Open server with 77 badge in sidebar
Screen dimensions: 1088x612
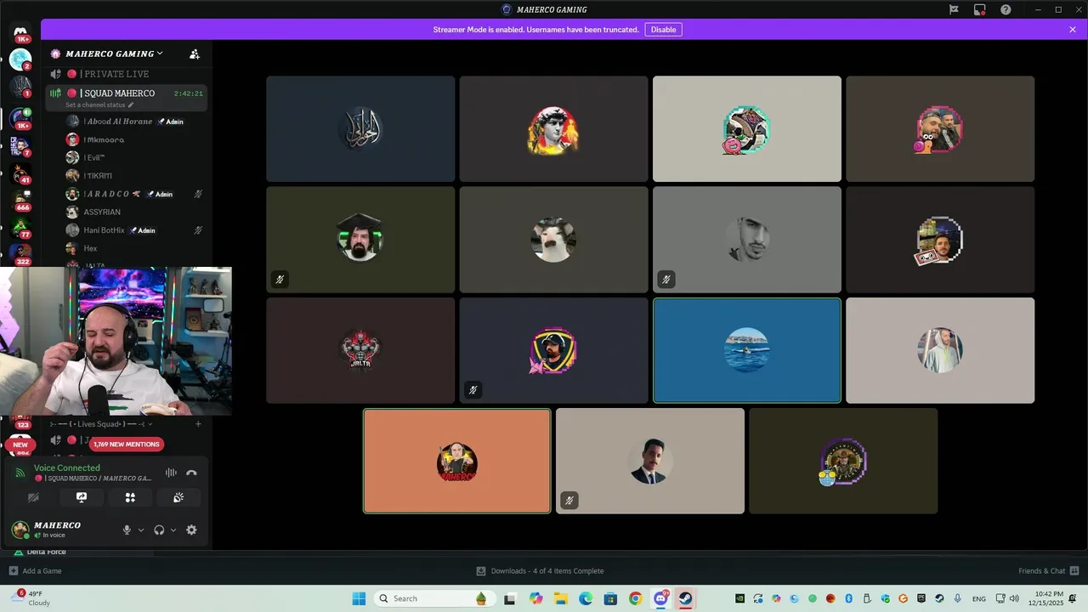(20, 228)
